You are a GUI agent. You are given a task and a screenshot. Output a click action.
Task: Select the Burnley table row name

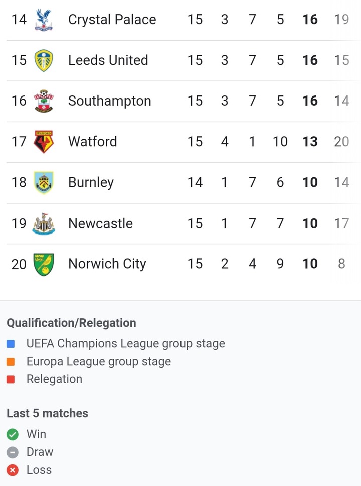coord(91,182)
